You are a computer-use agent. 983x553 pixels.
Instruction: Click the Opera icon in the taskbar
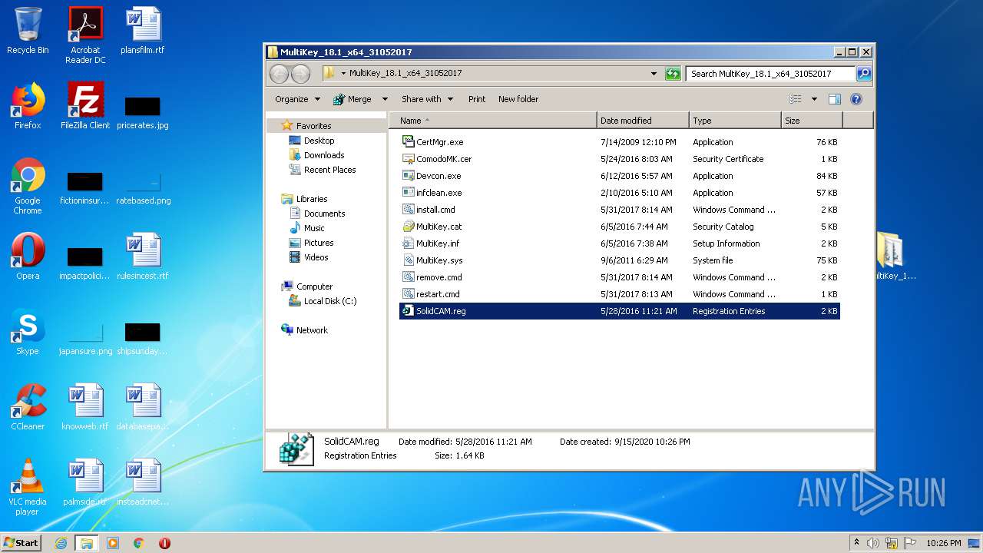tap(164, 543)
